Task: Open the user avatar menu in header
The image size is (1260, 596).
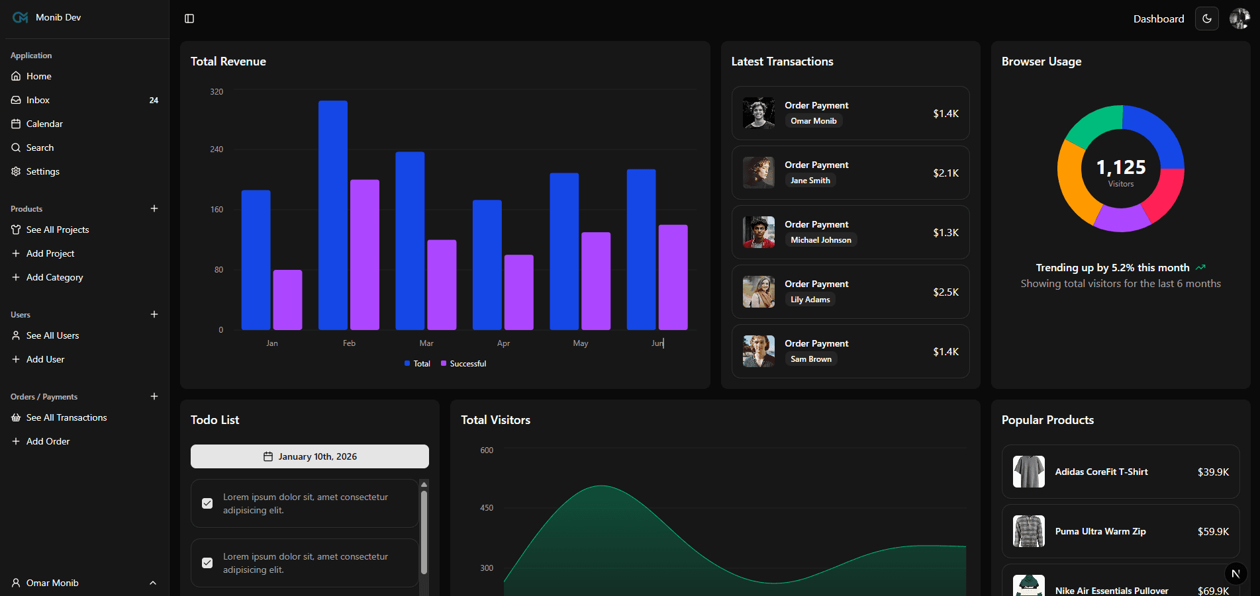Action: (x=1239, y=19)
